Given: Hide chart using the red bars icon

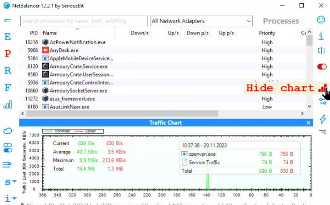Looking at the screenshot, I should 322,87.
